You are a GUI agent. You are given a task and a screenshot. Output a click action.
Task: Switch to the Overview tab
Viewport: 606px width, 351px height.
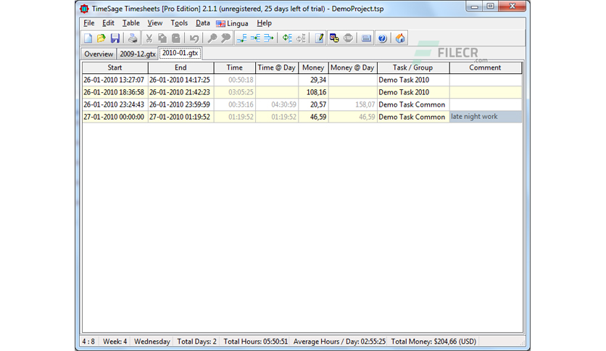point(99,54)
